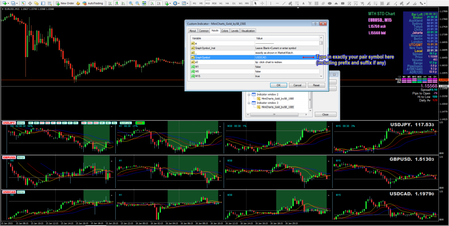
Task: Toggle the Sto button on mini charts
Action: (114, 123)
